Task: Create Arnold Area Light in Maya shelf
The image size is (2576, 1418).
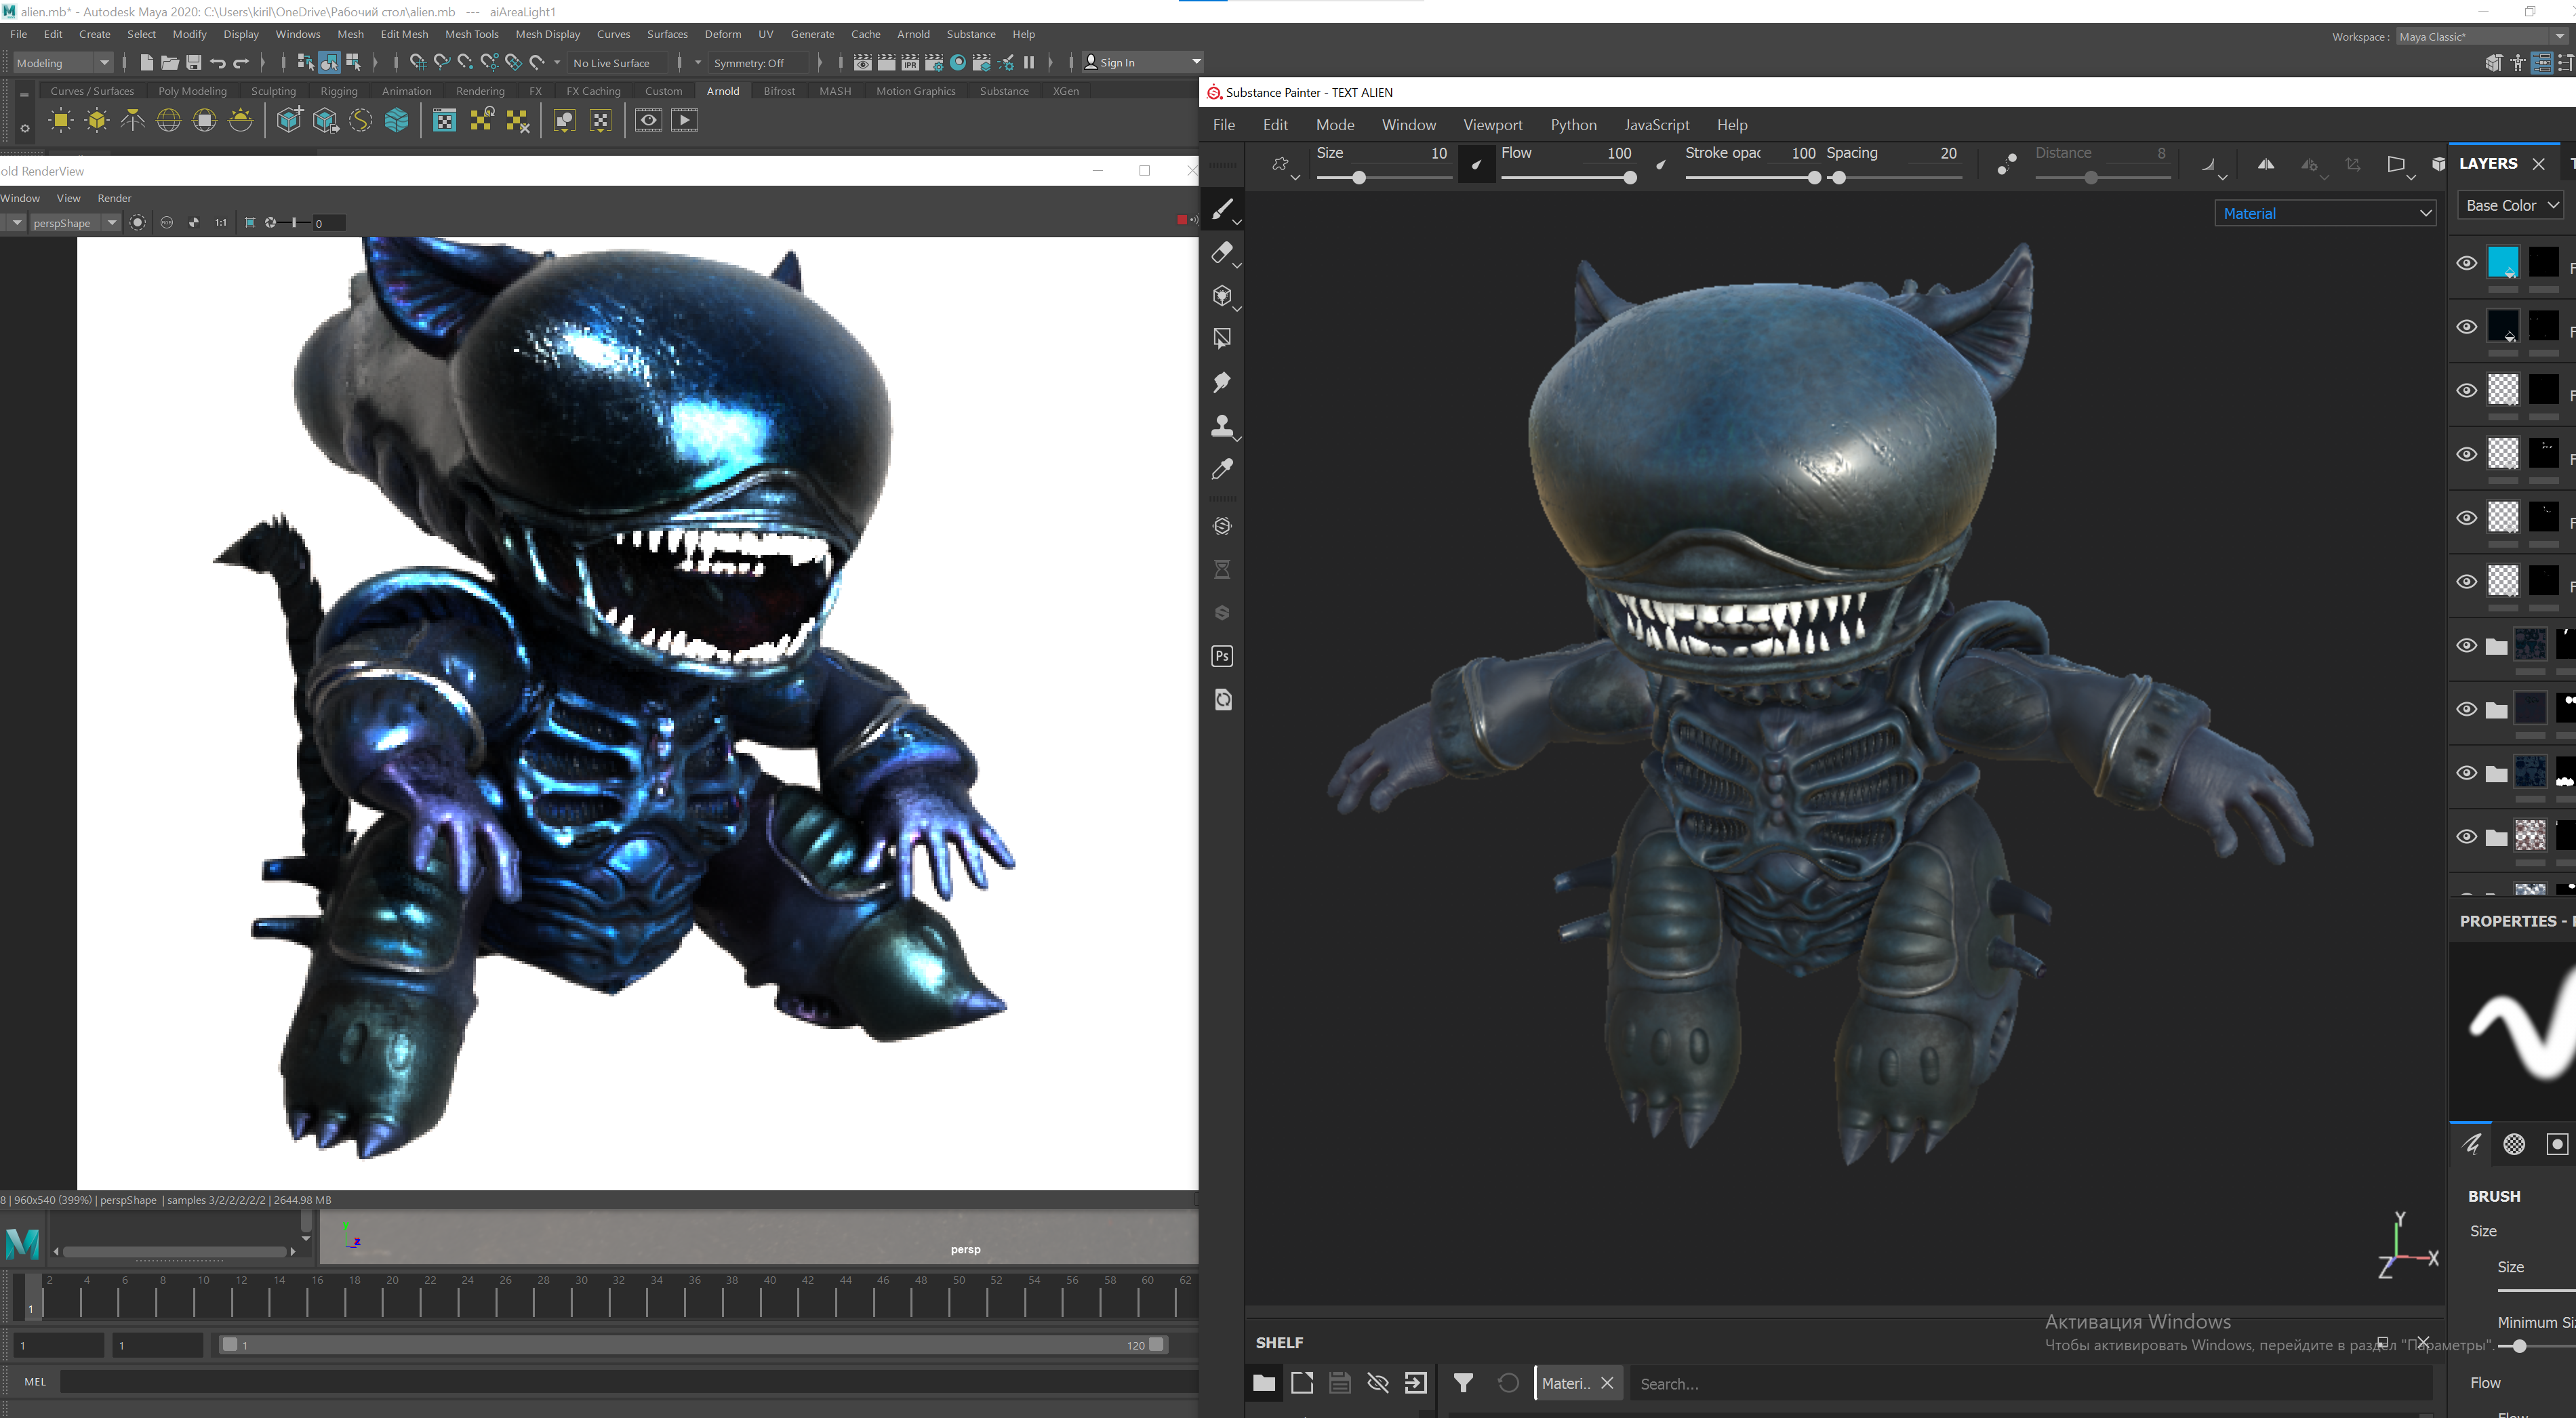Action: click(61, 121)
